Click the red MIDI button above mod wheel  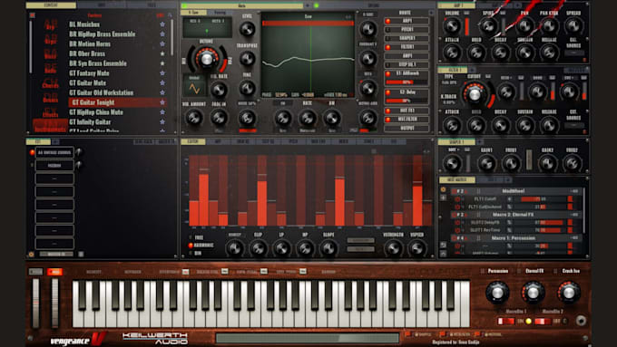[54, 272]
